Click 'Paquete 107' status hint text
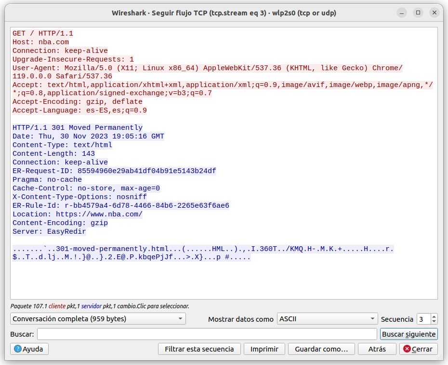The image size is (448, 365). point(100,306)
